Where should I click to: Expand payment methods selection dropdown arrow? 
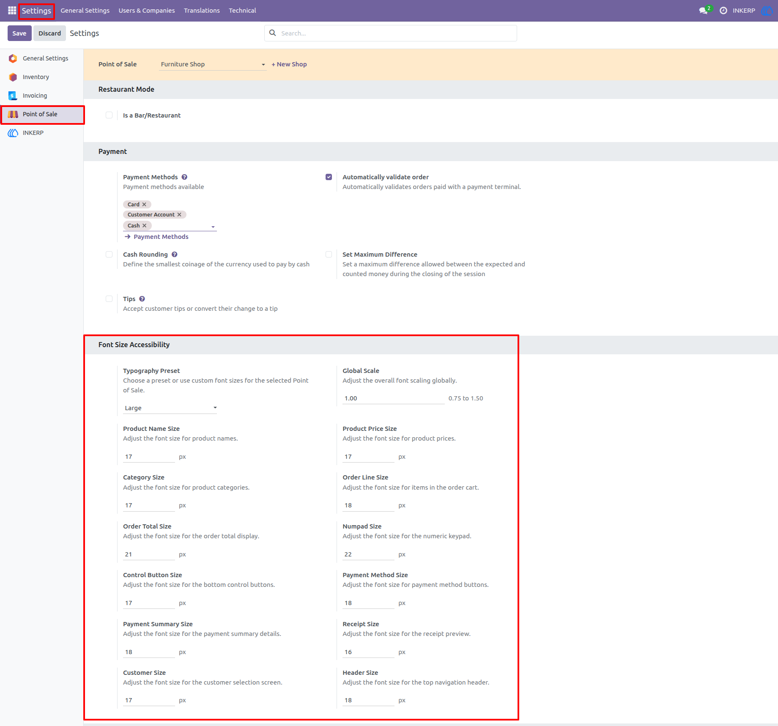213,227
